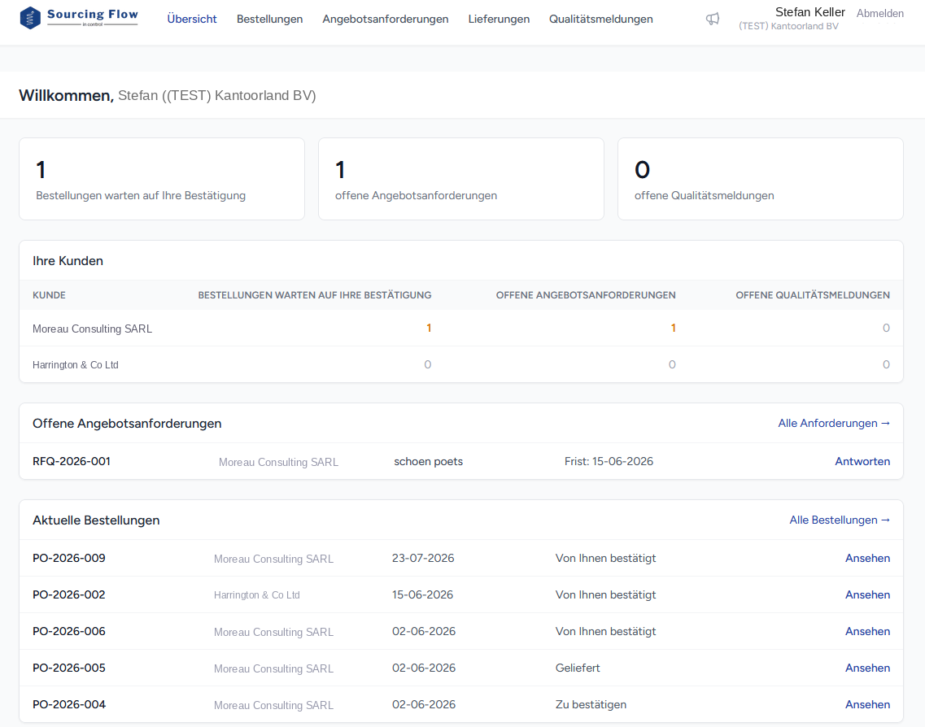This screenshot has width=925, height=727.
Task: Select order number PO-2026-002
Action: [69, 594]
